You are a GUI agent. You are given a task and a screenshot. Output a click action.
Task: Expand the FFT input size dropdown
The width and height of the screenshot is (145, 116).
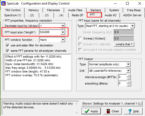tap(63, 32)
